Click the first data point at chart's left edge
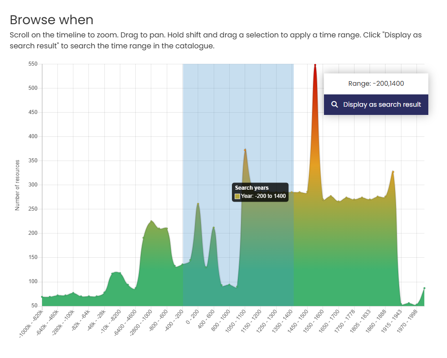The height and width of the screenshot is (358, 447). [42, 297]
